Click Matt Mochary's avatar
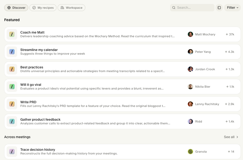This screenshot has width=243, height=160. 190,34
